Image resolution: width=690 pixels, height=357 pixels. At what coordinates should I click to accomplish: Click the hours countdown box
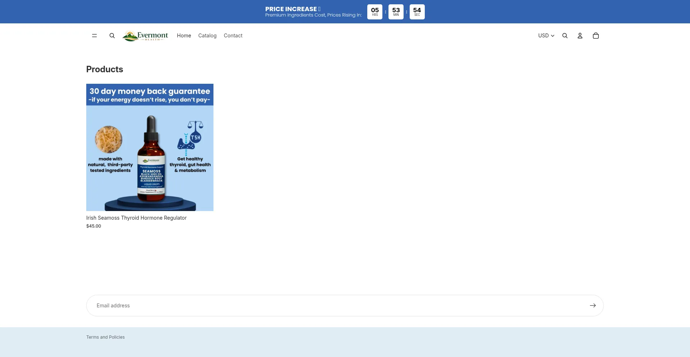click(375, 12)
